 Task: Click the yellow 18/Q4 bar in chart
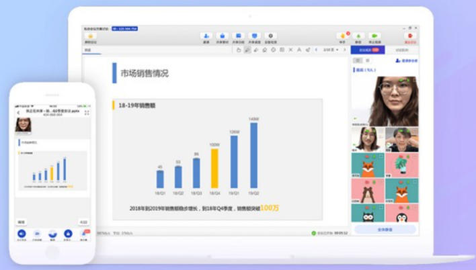(214, 168)
